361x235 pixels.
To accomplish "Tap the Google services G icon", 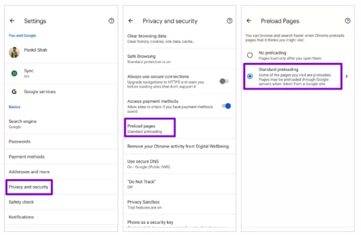I will pos(14,92).
